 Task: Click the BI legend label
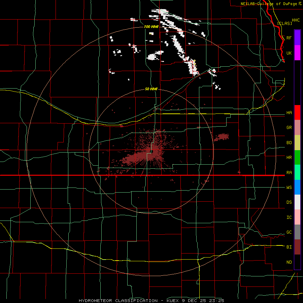click(x=289, y=247)
